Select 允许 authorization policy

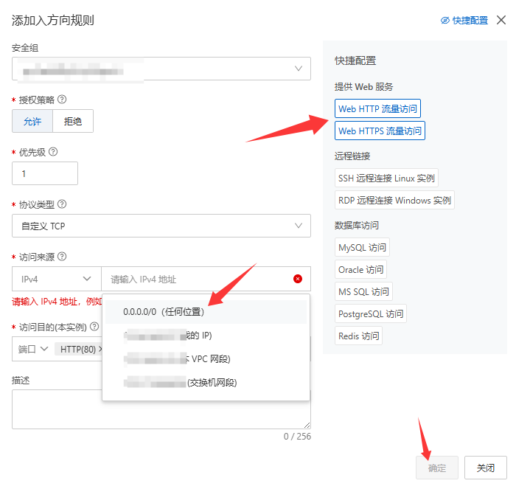(32, 121)
